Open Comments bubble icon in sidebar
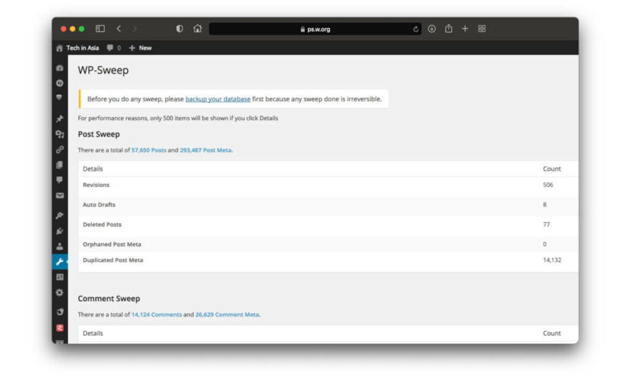This screenshot has width=631, height=377. pyautogui.click(x=60, y=180)
